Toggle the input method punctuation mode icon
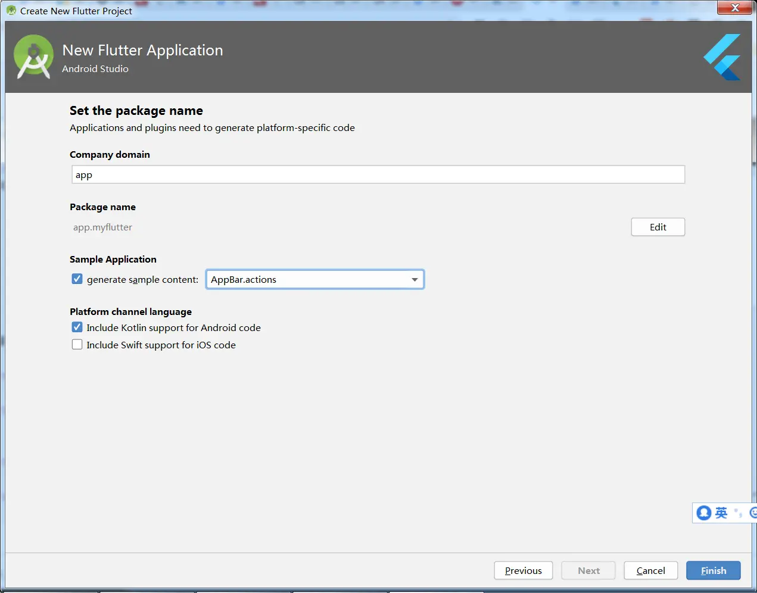This screenshot has height=593, width=757. 739,513
